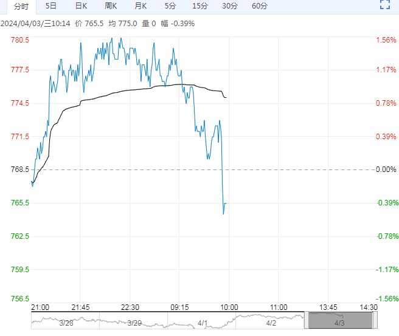Select the 30分 interval tab
Image resolution: width=399 pixels, height=336 pixels.
click(x=230, y=6)
